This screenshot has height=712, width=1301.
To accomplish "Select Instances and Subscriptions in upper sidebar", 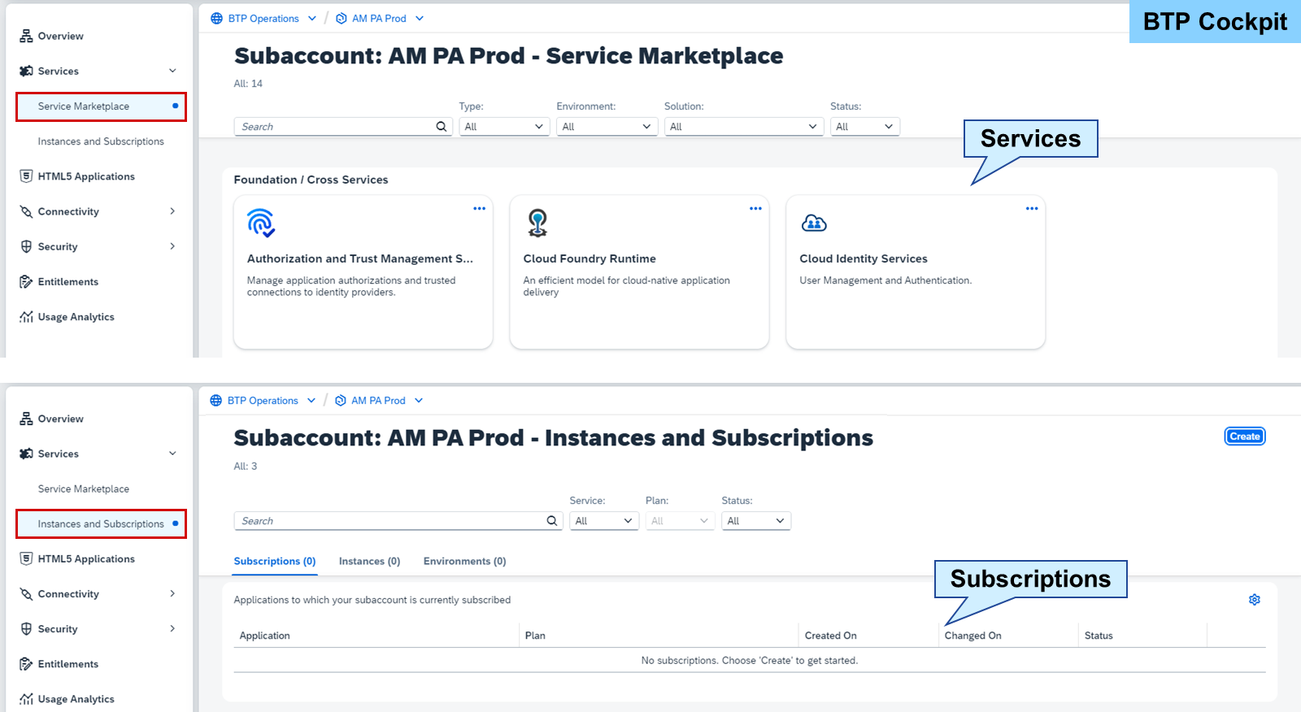I will pyautogui.click(x=101, y=141).
